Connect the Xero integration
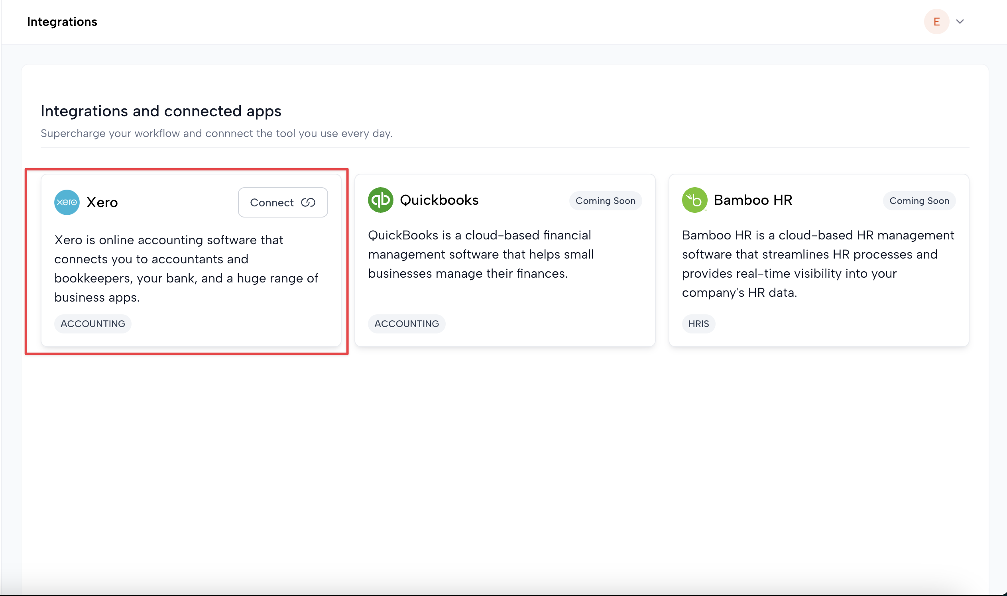The height and width of the screenshot is (596, 1007). tap(283, 202)
